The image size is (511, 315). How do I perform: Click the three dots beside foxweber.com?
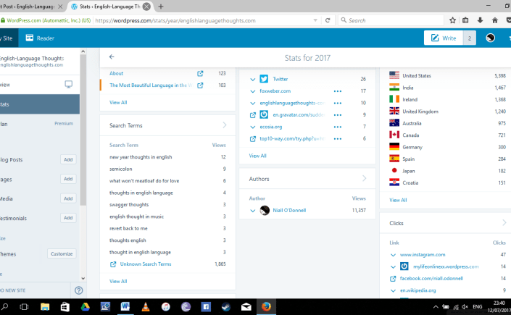(x=337, y=91)
